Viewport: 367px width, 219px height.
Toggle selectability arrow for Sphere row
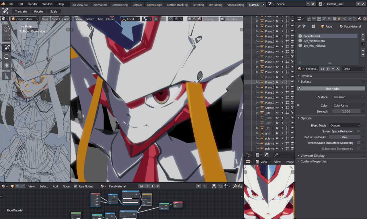pyautogui.click(x=282, y=108)
